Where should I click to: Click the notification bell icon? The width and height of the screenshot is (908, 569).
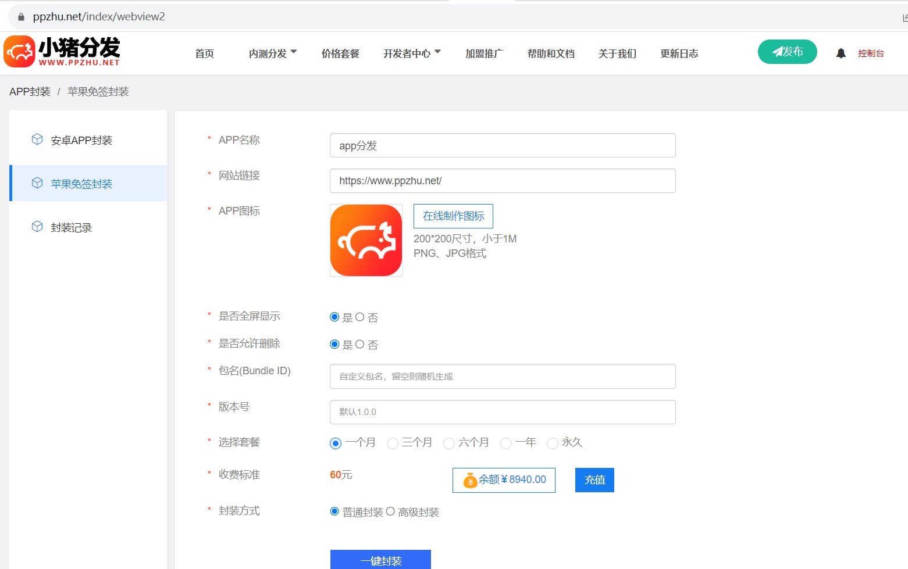point(841,53)
